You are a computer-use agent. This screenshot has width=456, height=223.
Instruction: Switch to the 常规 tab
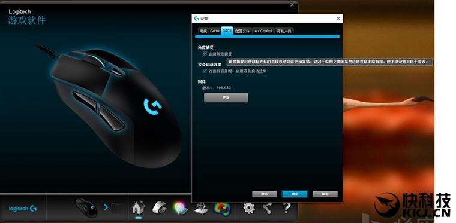click(x=203, y=31)
